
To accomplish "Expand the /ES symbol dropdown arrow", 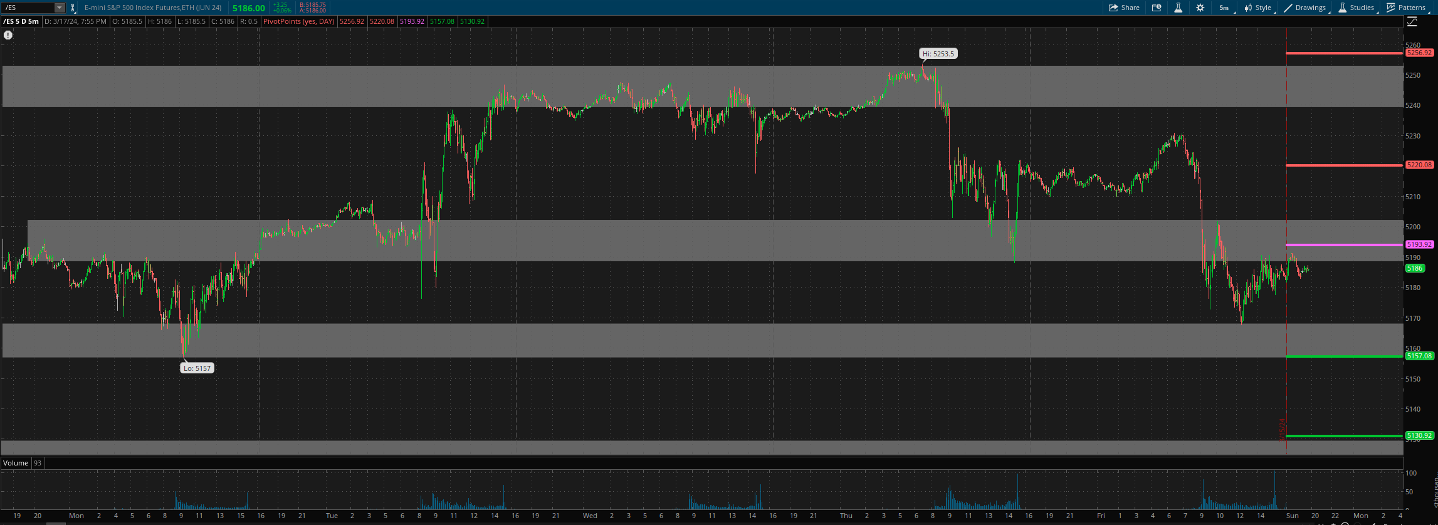I will point(60,8).
